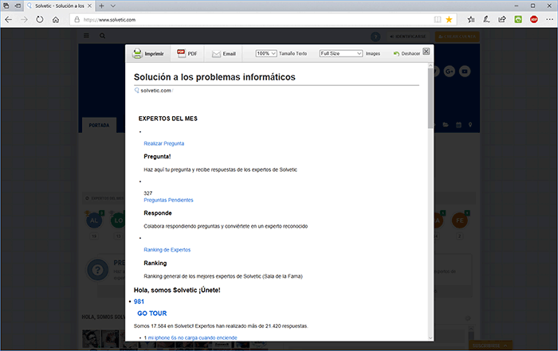Click the YouTube icon on Solvetic header

click(x=465, y=72)
